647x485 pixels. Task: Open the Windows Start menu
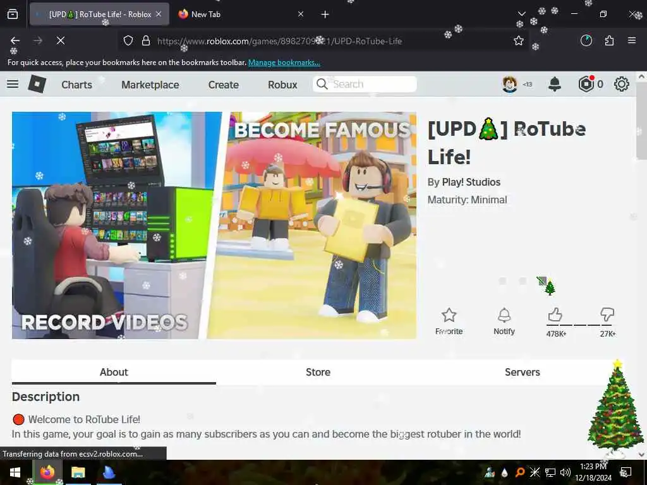coord(15,472)
